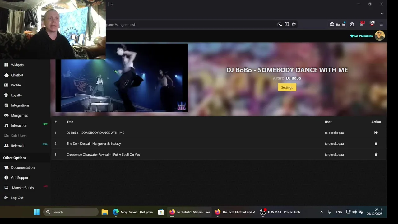Select 'Creedence Clearwater Revival - I Put A Spell On You'
This screenshot has width=398, height=224.
point(103,155)
